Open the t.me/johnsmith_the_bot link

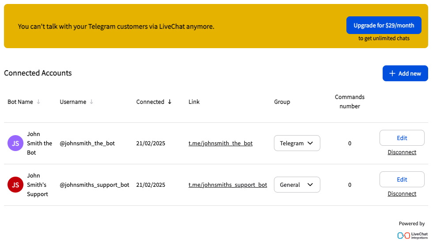pyautogui.click(x=220, y=143)
